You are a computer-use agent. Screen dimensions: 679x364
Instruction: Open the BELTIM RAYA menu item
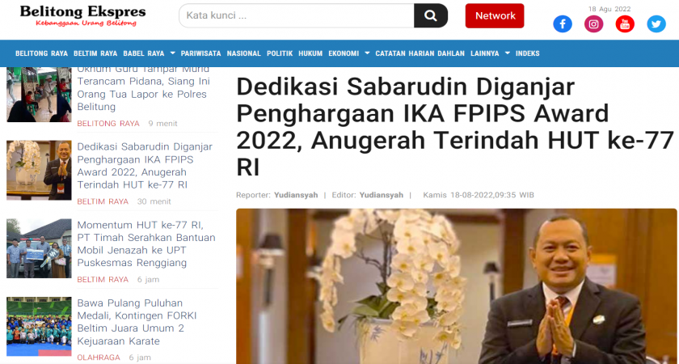click(95, 53)
